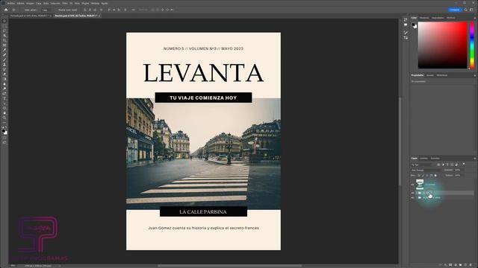Click the Compartir button

coord(455,10)
